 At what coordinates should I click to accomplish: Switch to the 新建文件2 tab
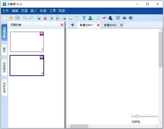point(110,25)
